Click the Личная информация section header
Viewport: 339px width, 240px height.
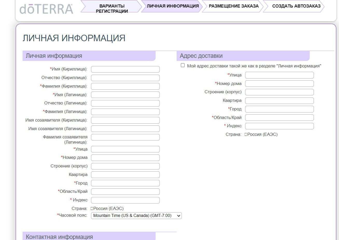tap(89, 56)
